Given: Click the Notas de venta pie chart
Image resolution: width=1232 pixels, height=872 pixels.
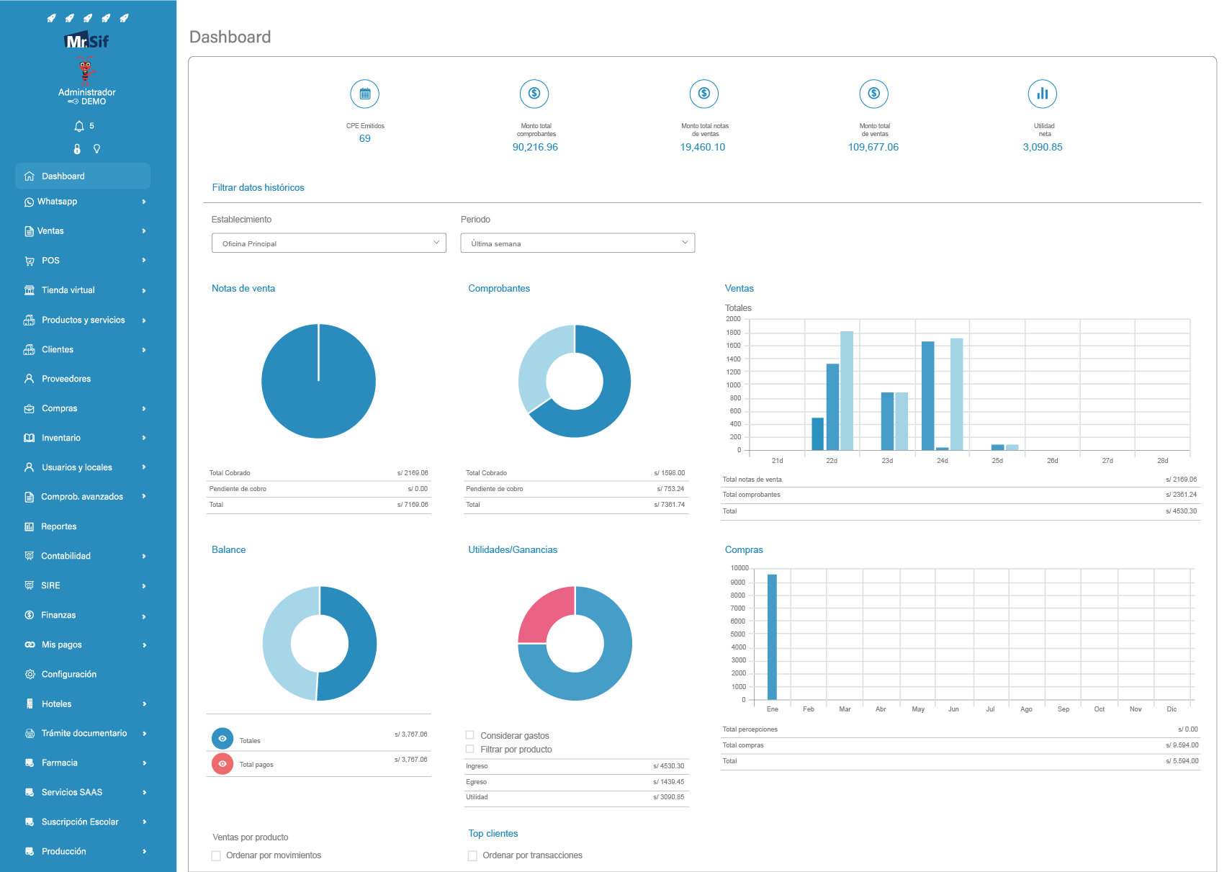Looking at the screenshot, I should click(318, 381).
